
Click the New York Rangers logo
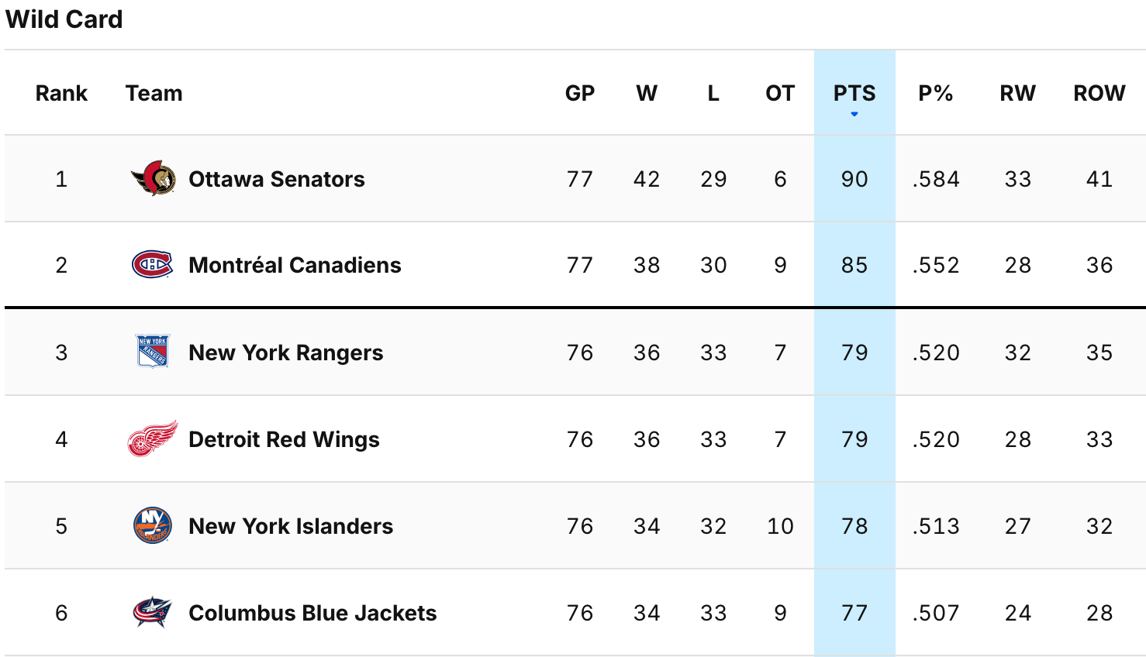pyautogui.click(x=153, y=352)
